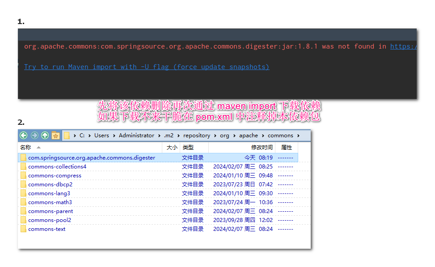
Task: Click the 'commons' breadcrumb segment
Action: [x=280, y=136]
